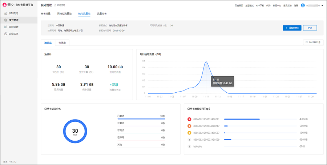Click the 可激活 status row
327x165 pixels.
(141, 124)
